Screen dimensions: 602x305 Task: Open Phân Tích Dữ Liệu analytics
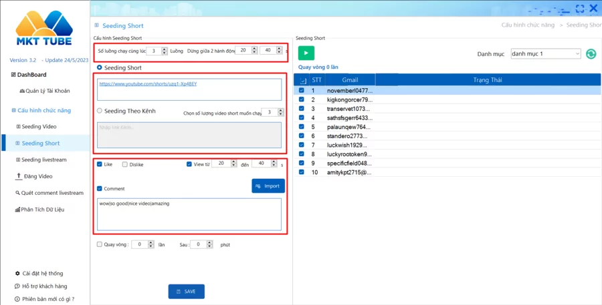pyautogui.click(x=39, y=210)
